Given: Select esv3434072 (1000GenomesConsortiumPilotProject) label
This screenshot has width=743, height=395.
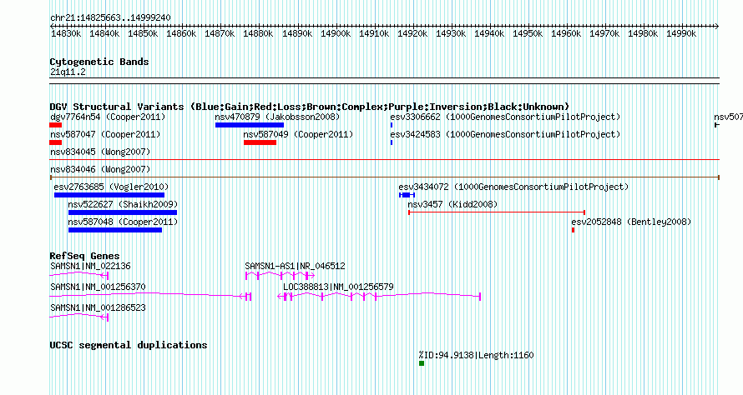Looking at the screenshot, I should click(513, 187).
